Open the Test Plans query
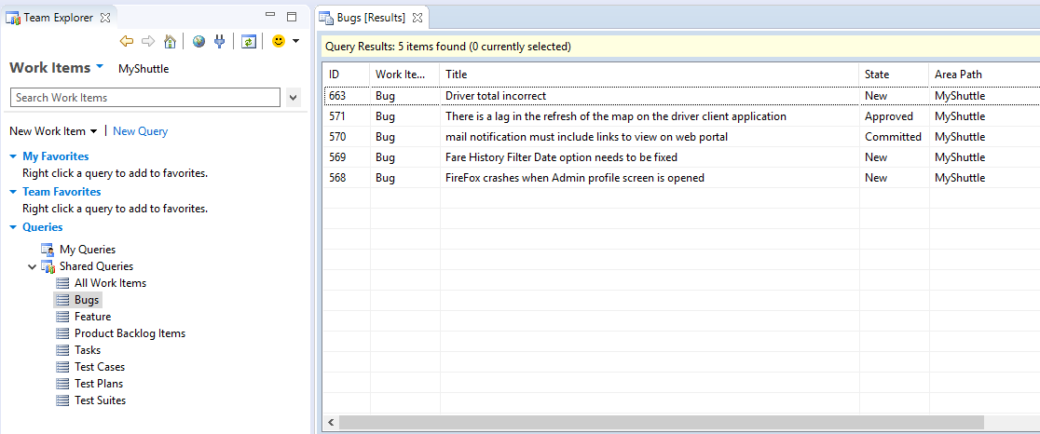The image size is (1040, 434). click(99, 384)
